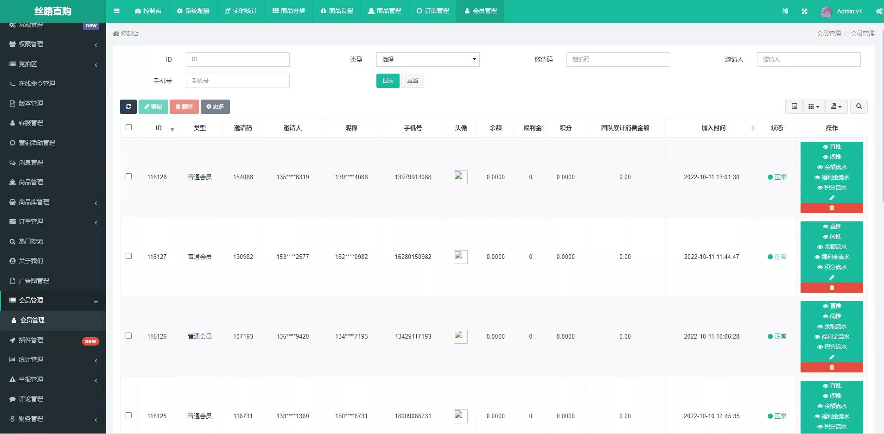The image size is (884, 434).
Task: Open the 类型 selection dropdown
Action: coord(427,59)
